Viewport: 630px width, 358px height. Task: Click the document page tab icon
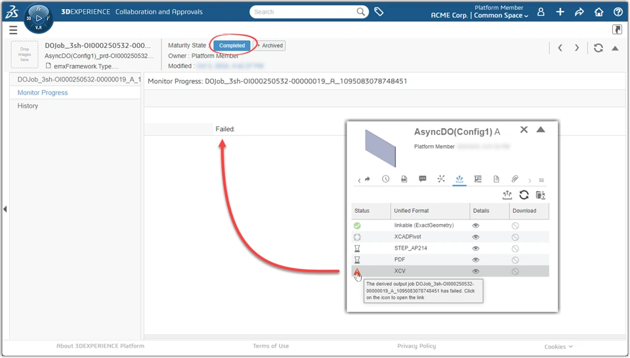[496, 179]
